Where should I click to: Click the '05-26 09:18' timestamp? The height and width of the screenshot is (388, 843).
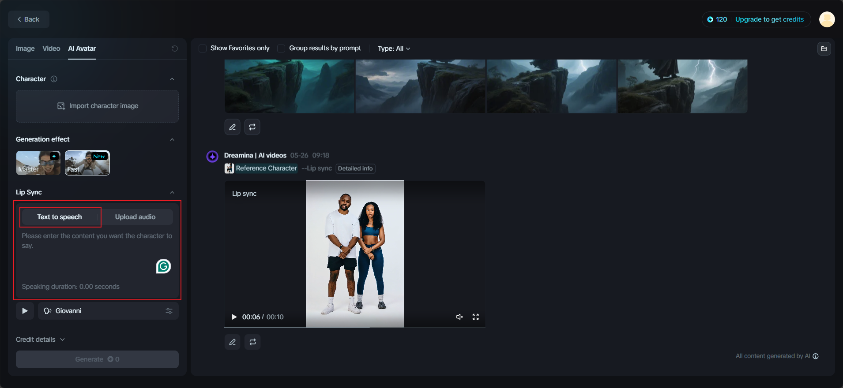pos(310,155)
